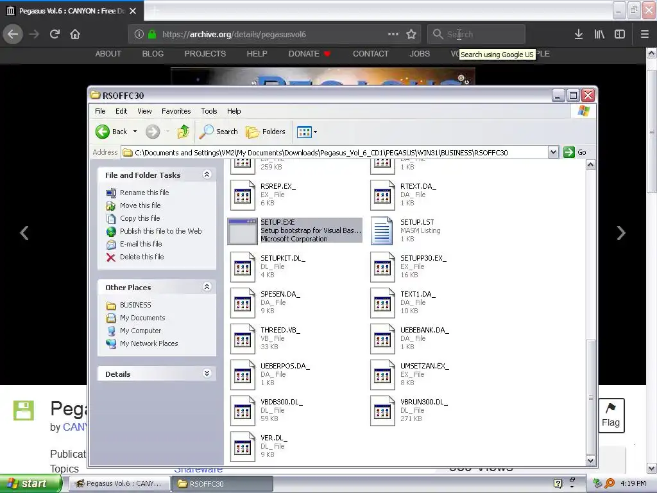This screenshot has height=493, width=657.
Task: Open the File menu
Action: (x=100, y=111)
